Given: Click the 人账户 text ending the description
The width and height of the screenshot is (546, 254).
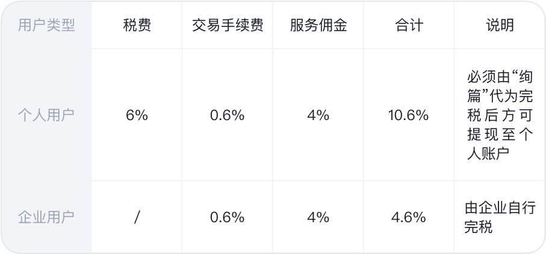Looking at the screenshot, I should 488,154.
